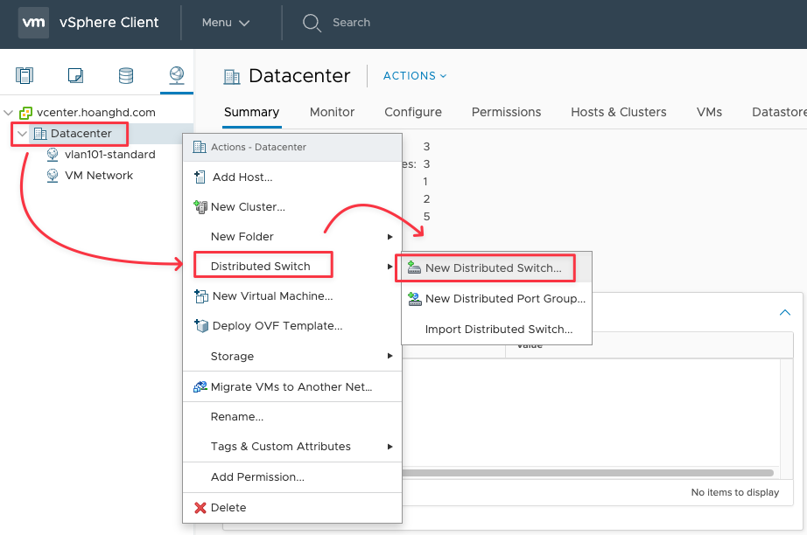Open the Menu dropdown

coord(226,23)
